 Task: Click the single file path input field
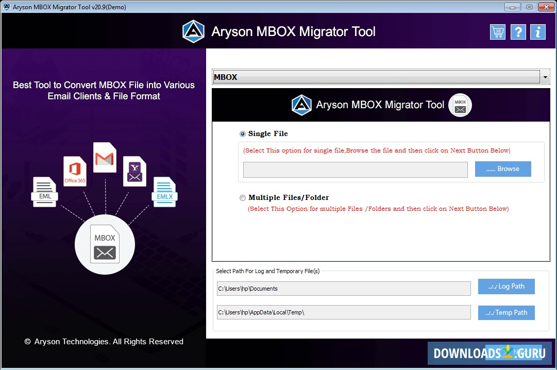[x=355, y=170]
